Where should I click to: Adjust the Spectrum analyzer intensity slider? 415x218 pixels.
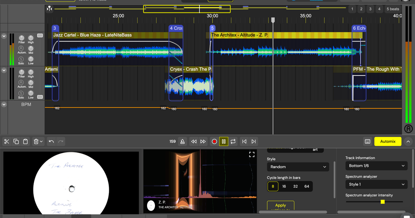pos(382,201)
